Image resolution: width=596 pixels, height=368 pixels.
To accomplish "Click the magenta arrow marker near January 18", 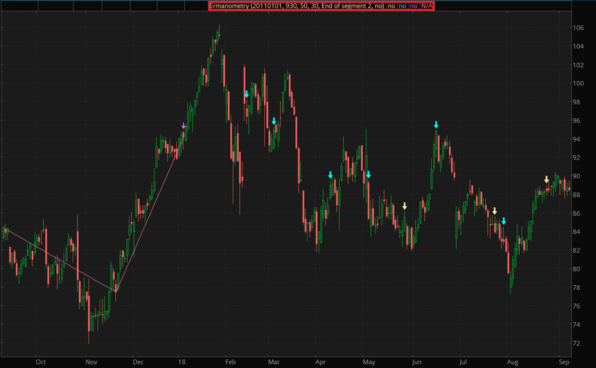I will (183, 126).
